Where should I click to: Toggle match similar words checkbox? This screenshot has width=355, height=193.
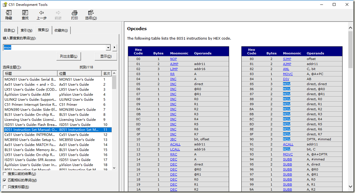click(5, 180)
